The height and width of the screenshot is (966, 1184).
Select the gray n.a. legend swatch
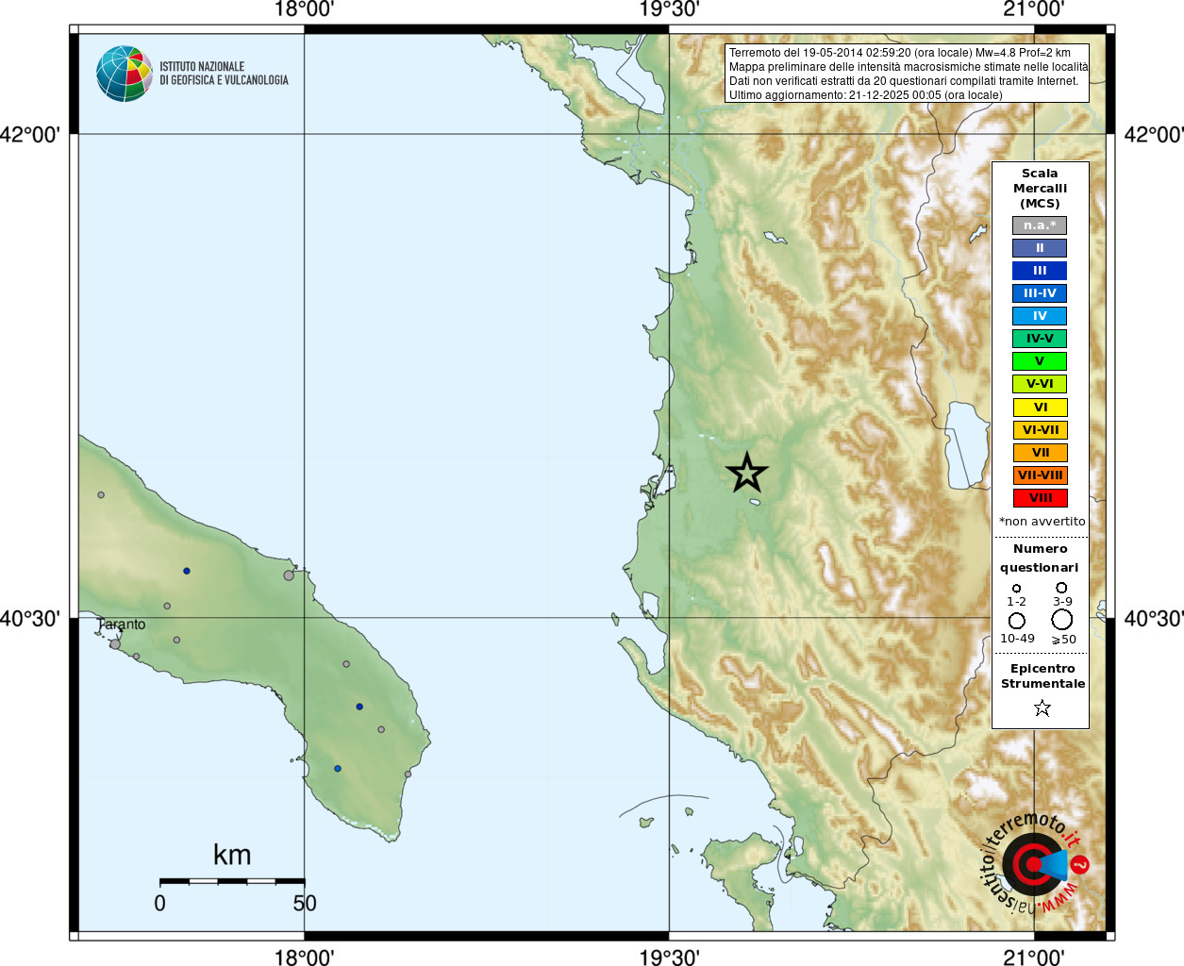(1040, 225)
